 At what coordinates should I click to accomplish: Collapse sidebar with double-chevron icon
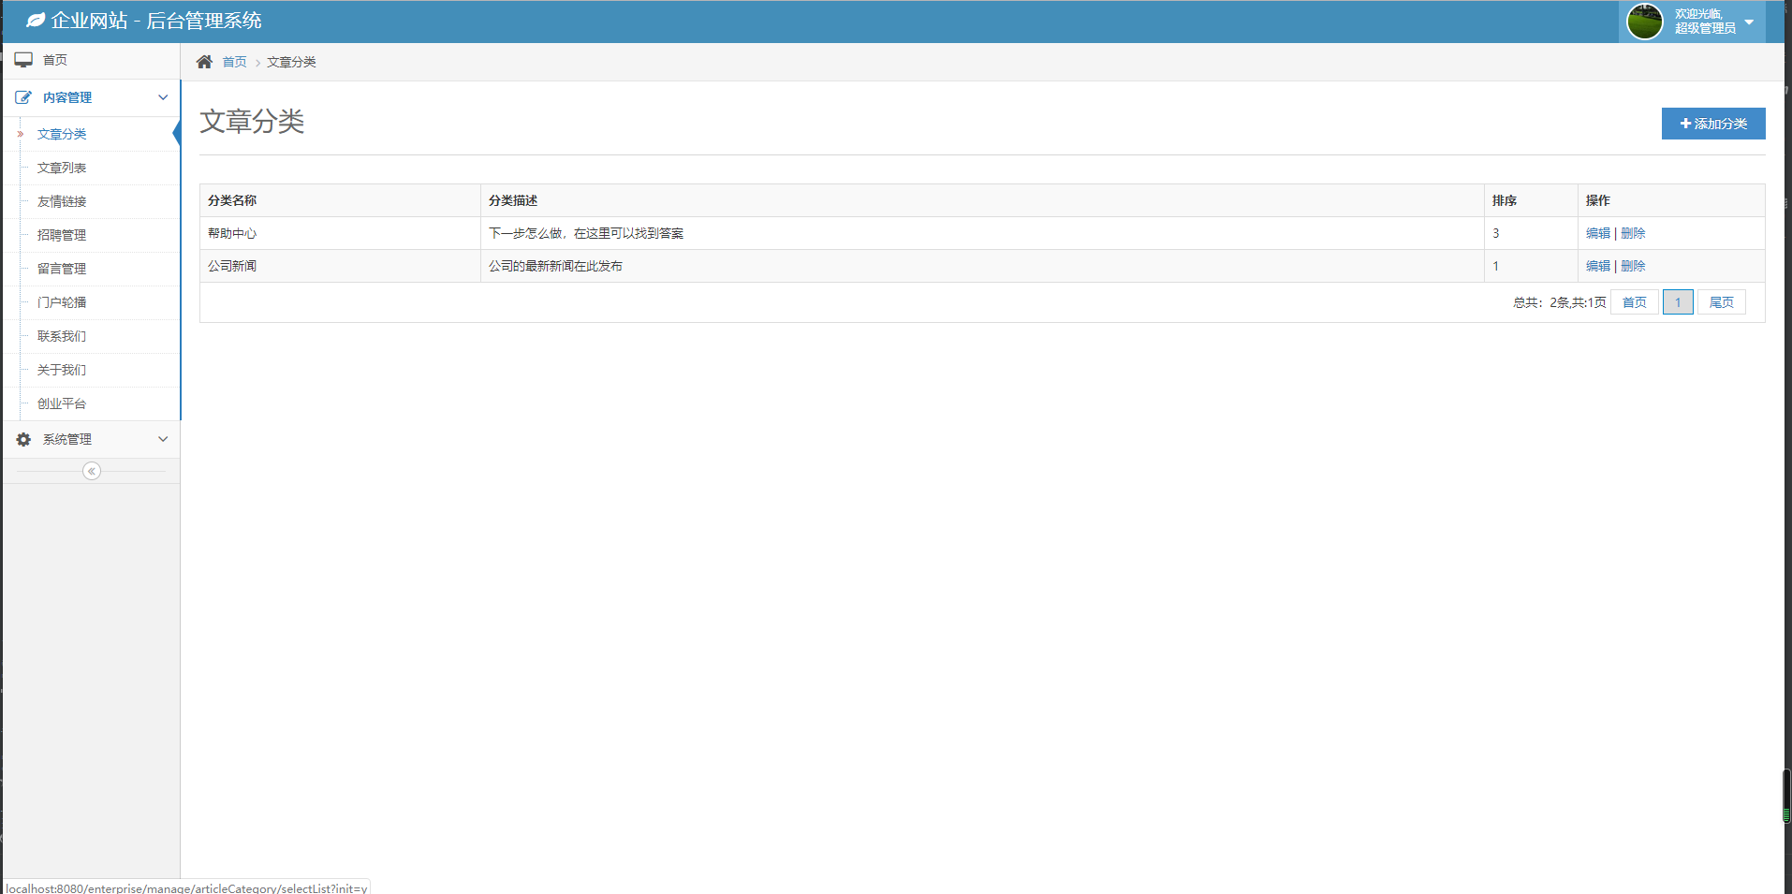coord(92,471)
